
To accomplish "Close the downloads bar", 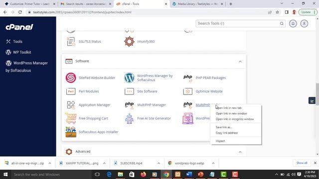I will pos(315,163).
